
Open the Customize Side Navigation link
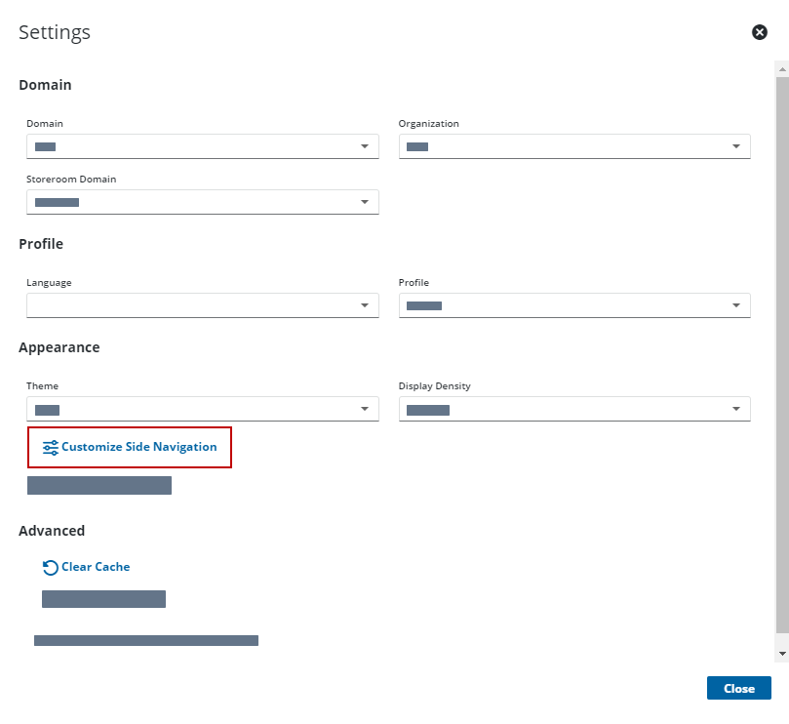point(138,448)
